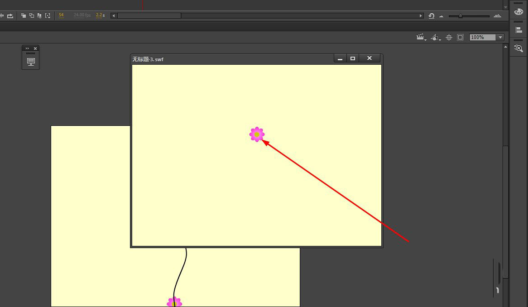Expand the collapsed floating panel dock
The image size is (528, 307).
[27, 48]
